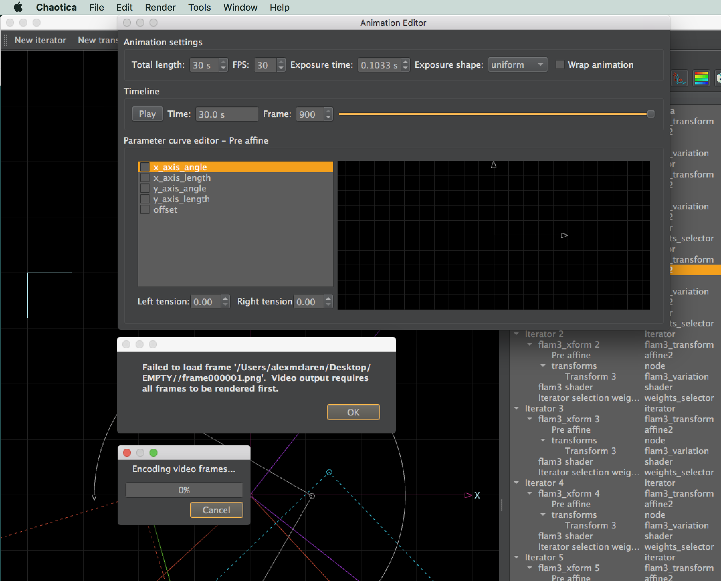This screenshot has height=581, width=721.
Task: Click the Time input field
Action: point(227,114)
